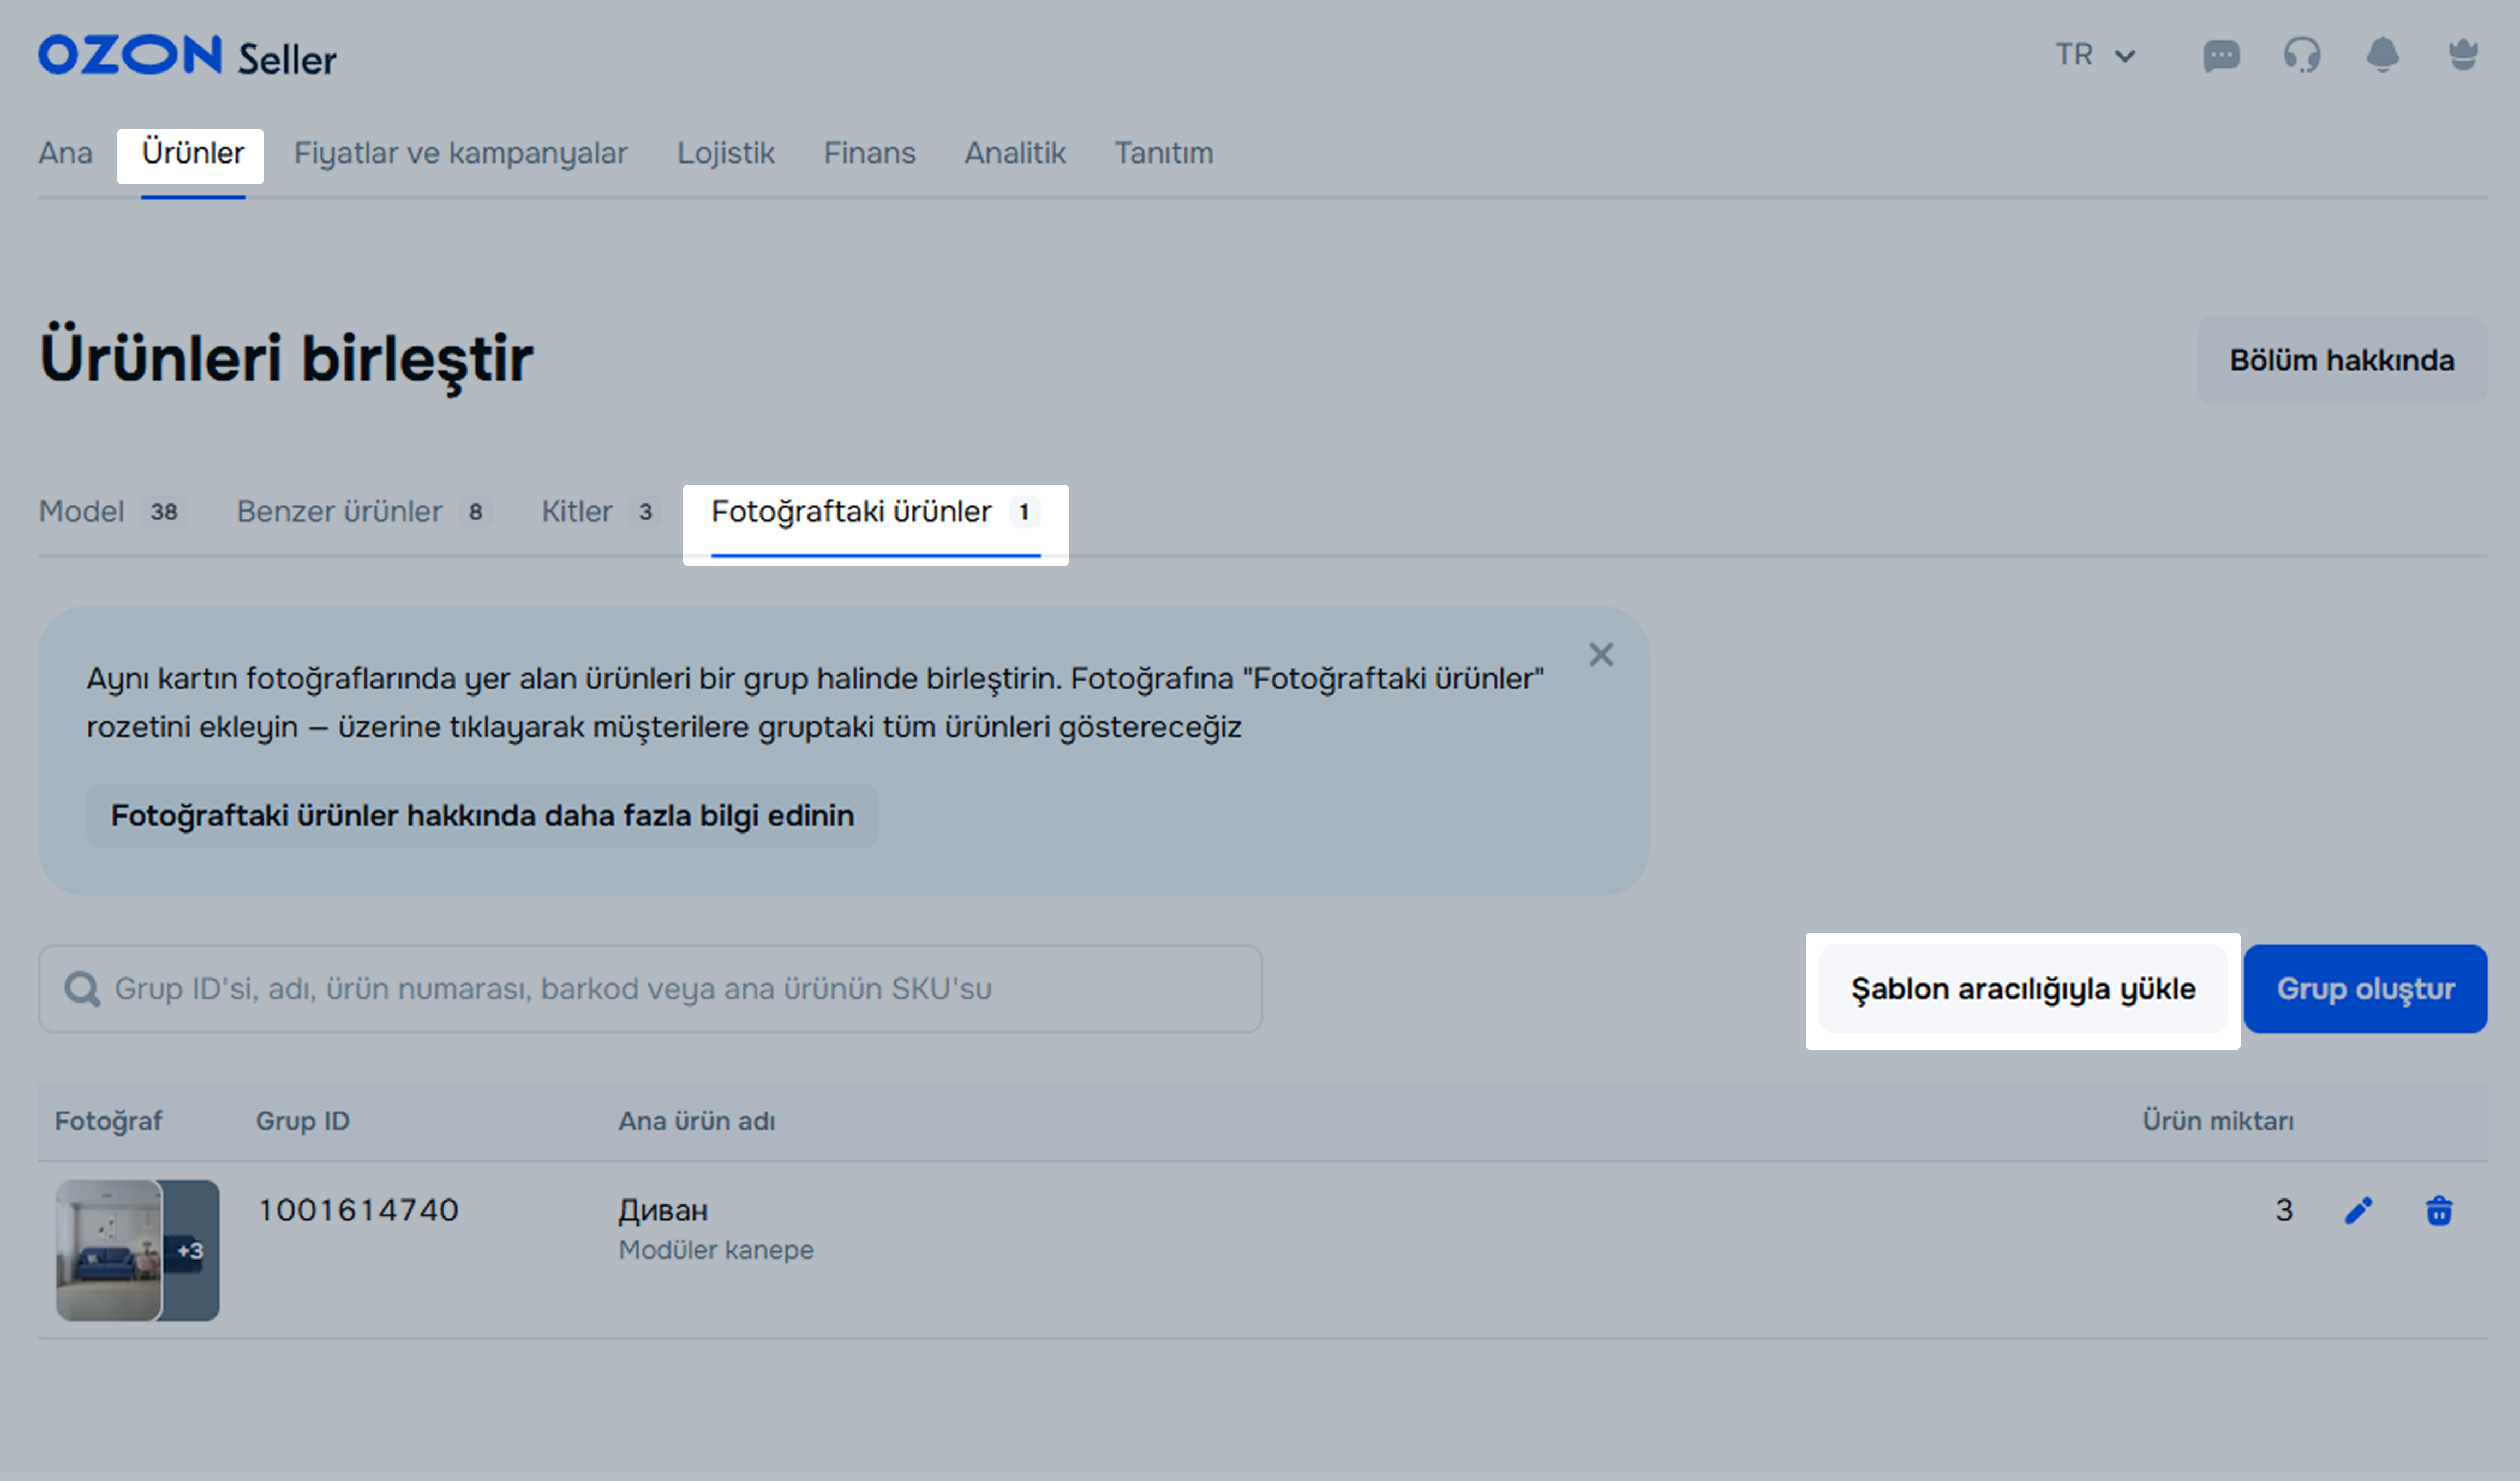Go to Fiyatlar ve kampanyalar menu
This screenshot has height=1481, width=2520.
[x=460, y=153]
